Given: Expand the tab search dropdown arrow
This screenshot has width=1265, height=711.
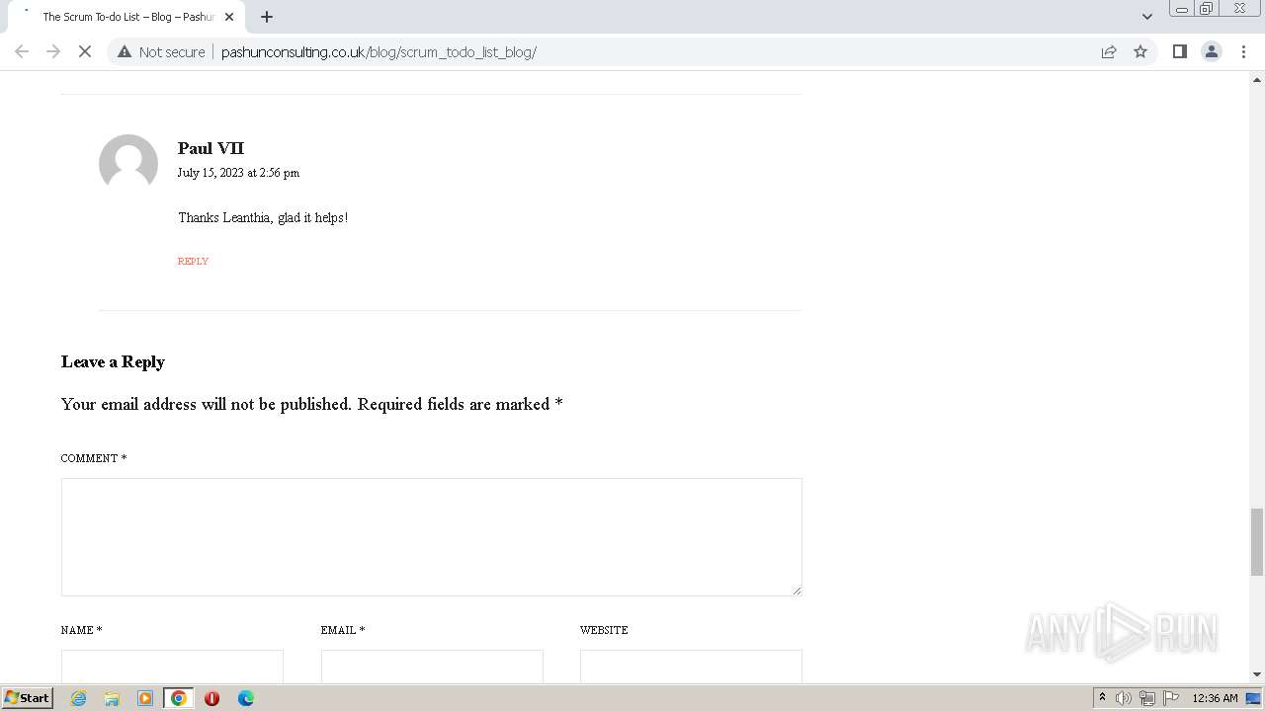Looking at the screenshot, I should tap(1147, 17).
